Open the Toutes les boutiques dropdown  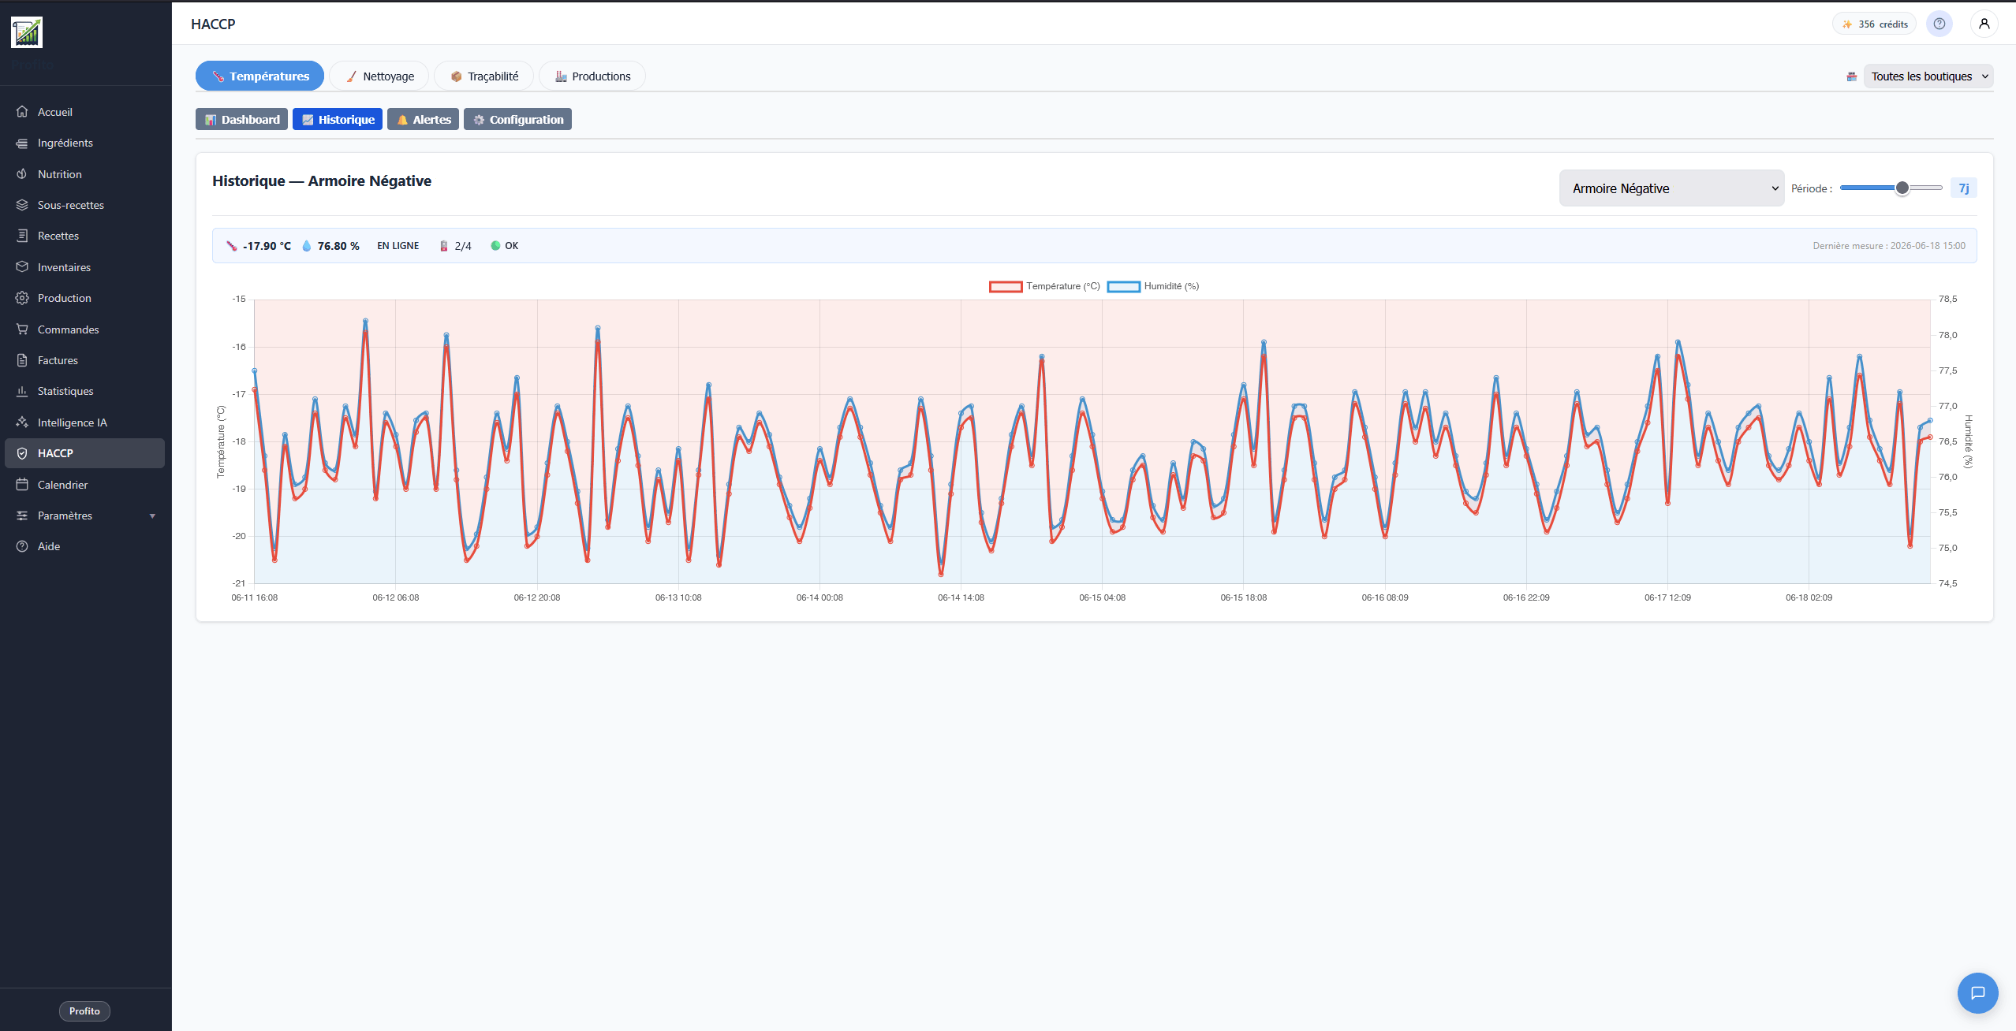tap(1928, 76)
